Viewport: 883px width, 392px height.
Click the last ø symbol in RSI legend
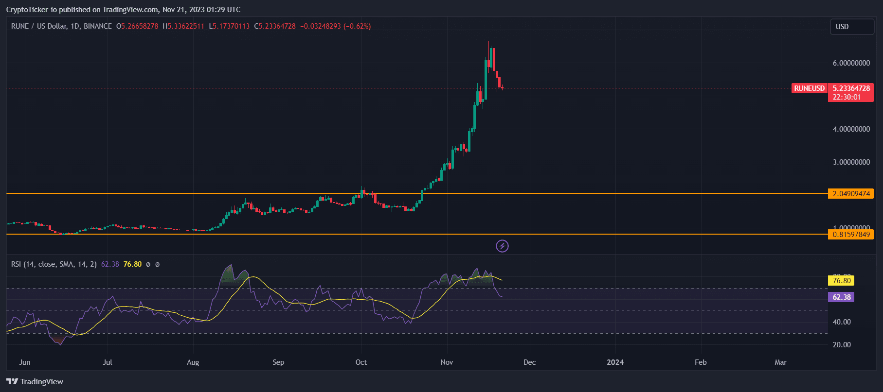[157, 264]
